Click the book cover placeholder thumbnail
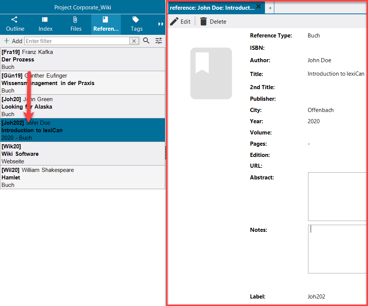Screen dimensions: 368x306 [211, 73]
